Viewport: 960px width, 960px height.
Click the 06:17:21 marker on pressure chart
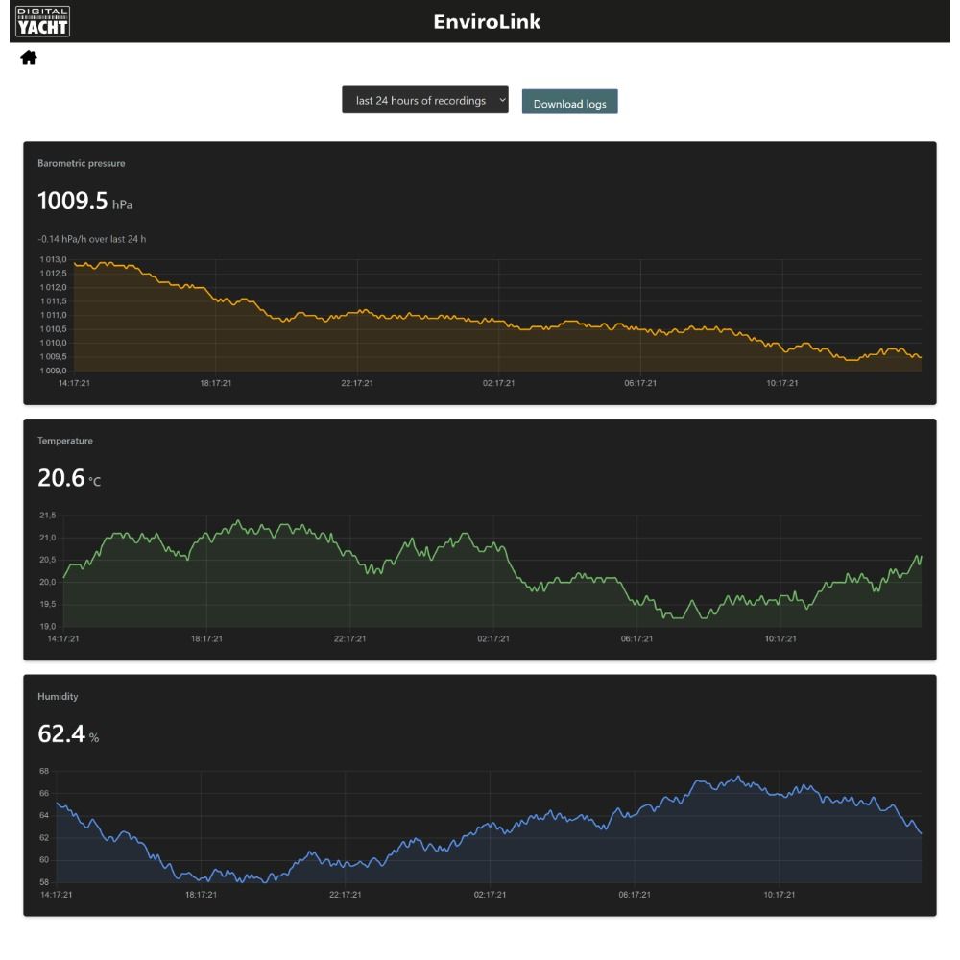[640, 383]
